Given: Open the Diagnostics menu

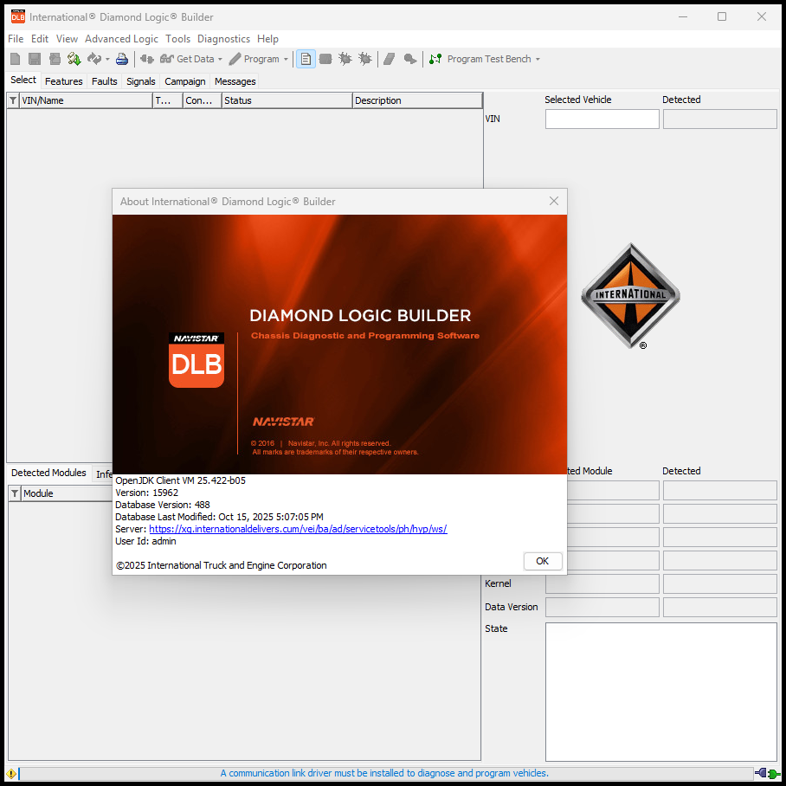Looking at the screenshot, I should tap(223, 39).
